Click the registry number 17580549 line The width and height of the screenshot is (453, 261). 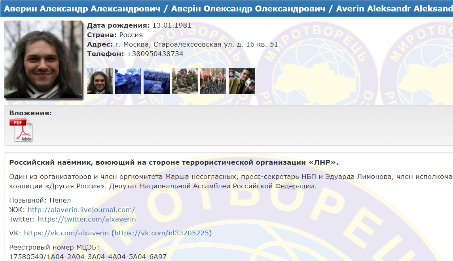coord(88,257)
